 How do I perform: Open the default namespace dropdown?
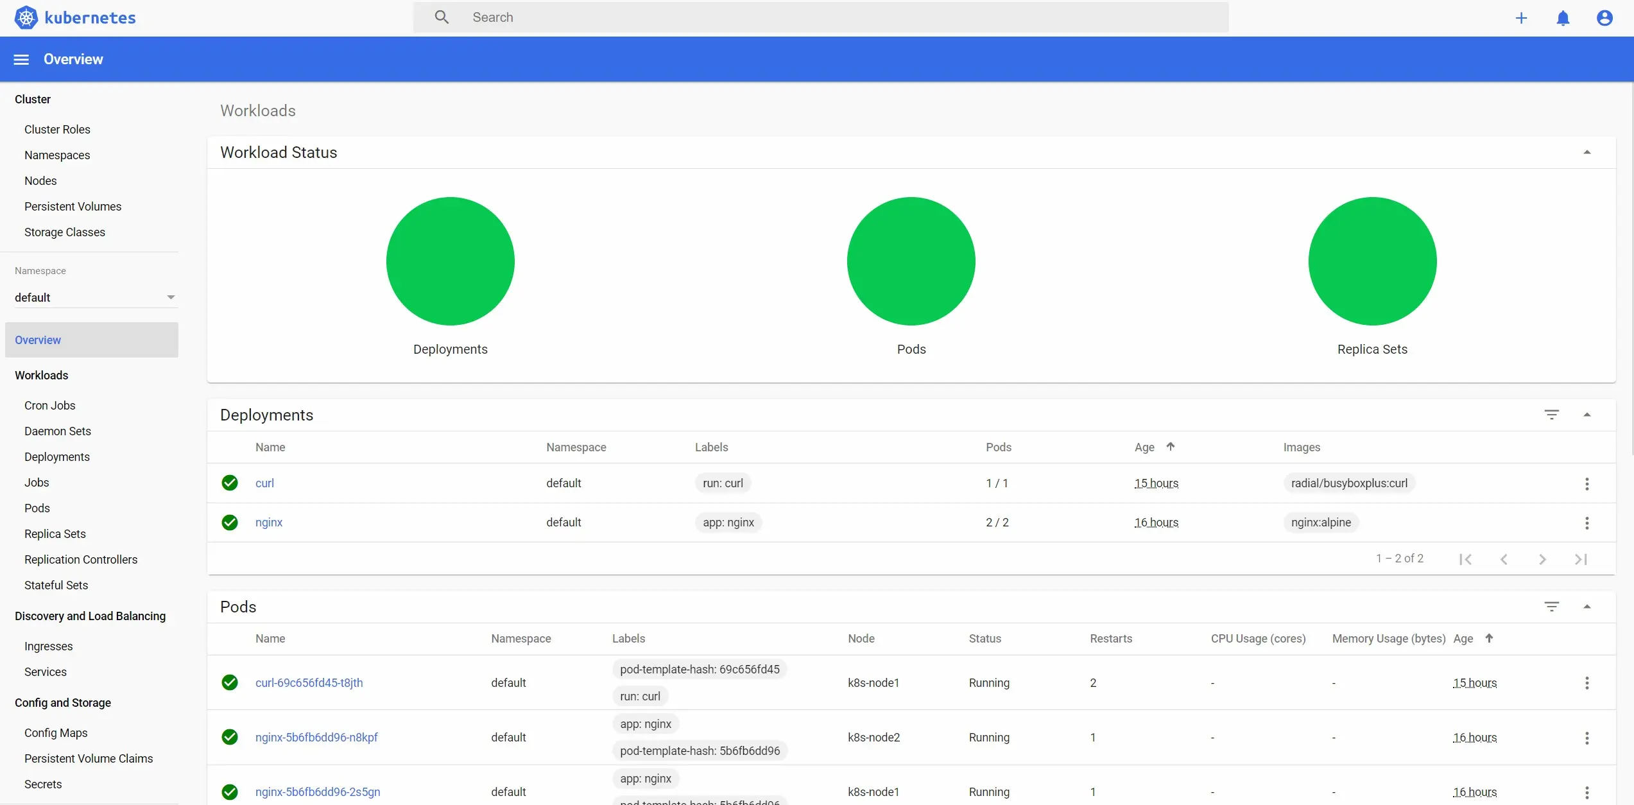pyautogui.click(x=95, y=297)
